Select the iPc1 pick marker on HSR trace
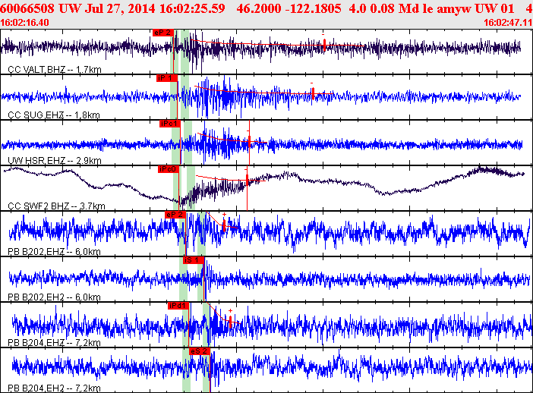533x393 pixels. (169, 124)
